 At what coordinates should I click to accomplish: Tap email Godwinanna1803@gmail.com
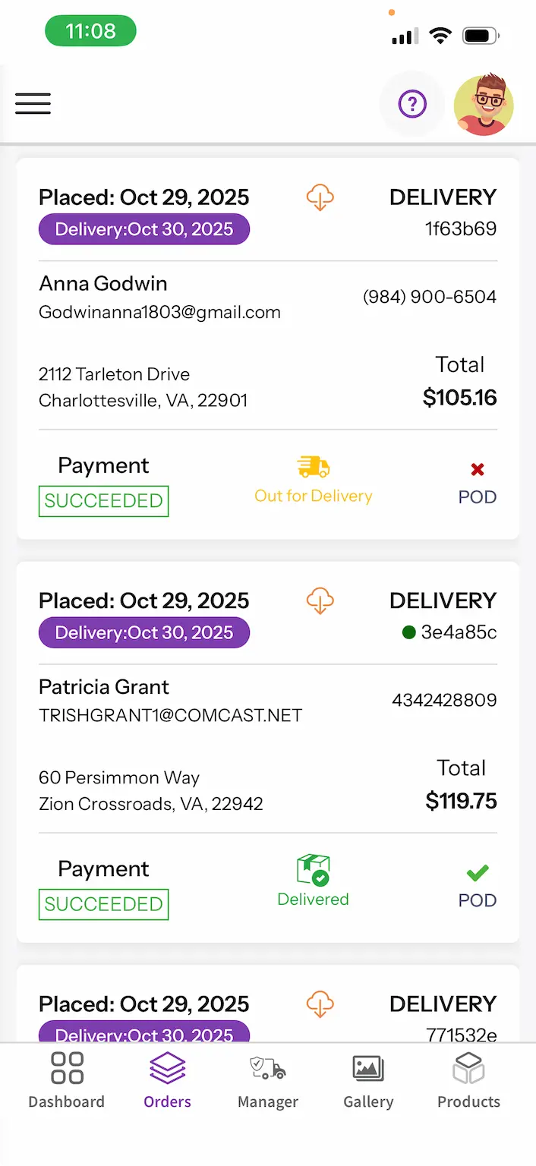[159, 312]
